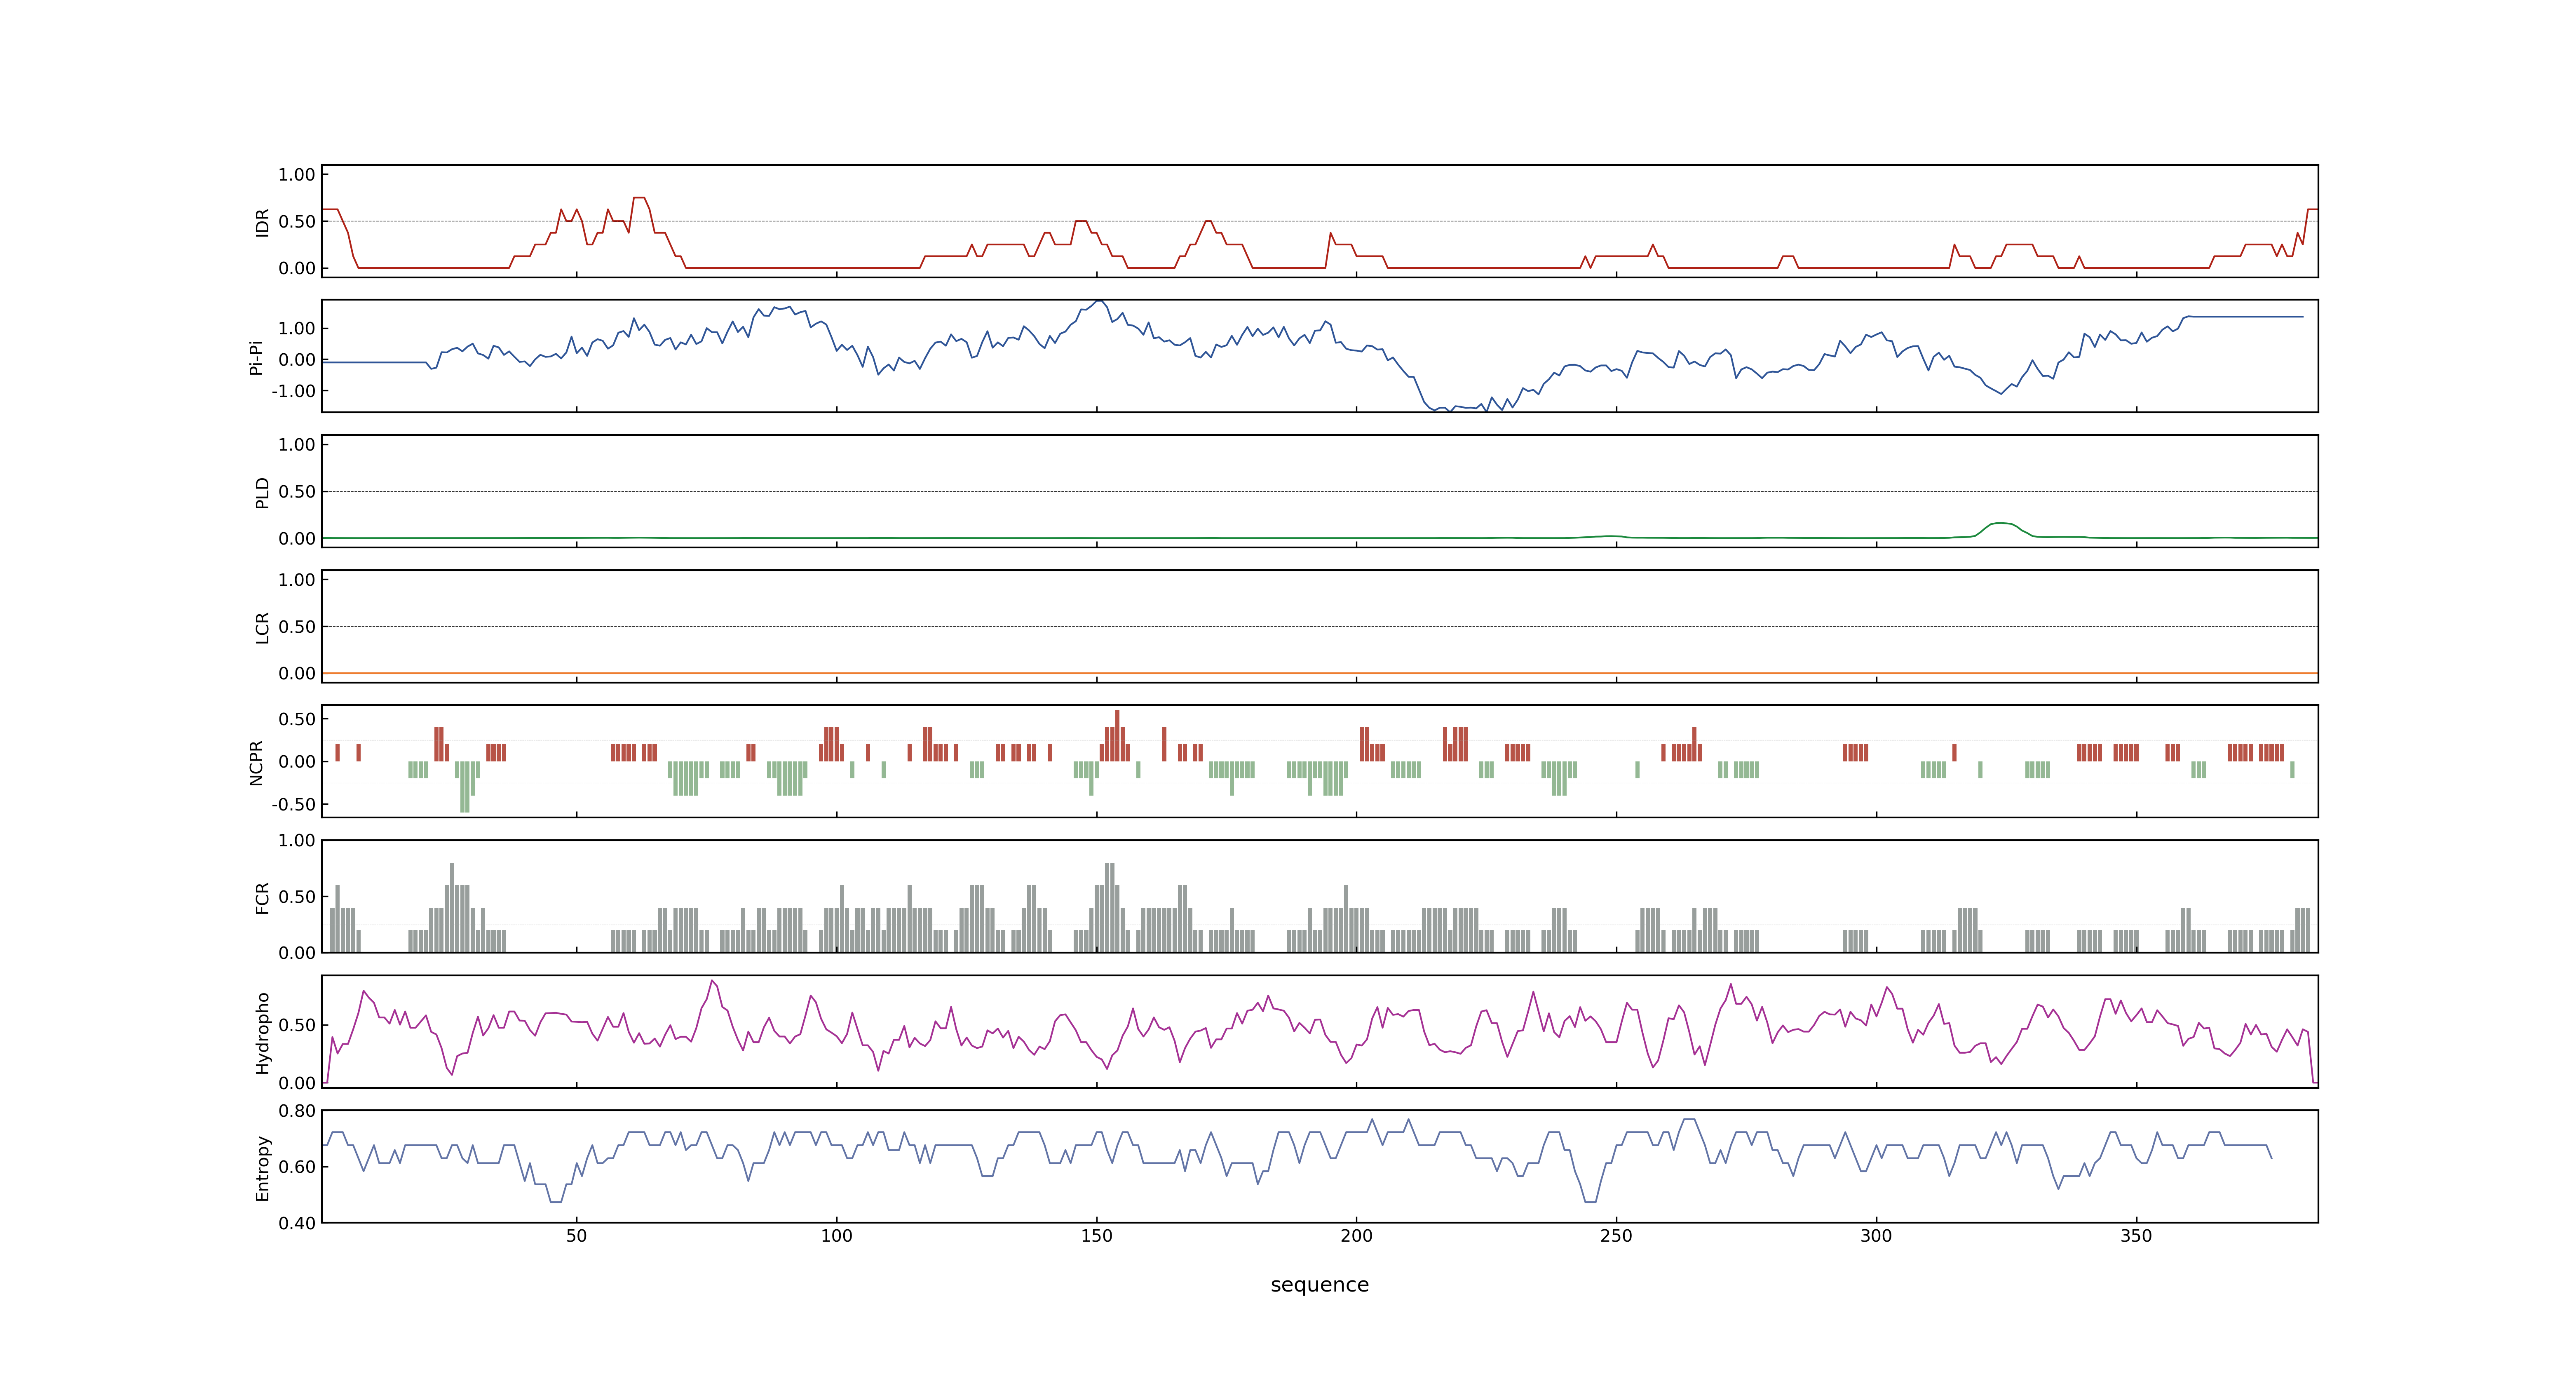
Task: Click the 0.60 tick on Entropy axis
Action: click(297, 1167)
